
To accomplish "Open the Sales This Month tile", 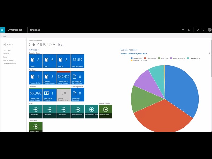I will pyautogui.click(x=78, y=61).
